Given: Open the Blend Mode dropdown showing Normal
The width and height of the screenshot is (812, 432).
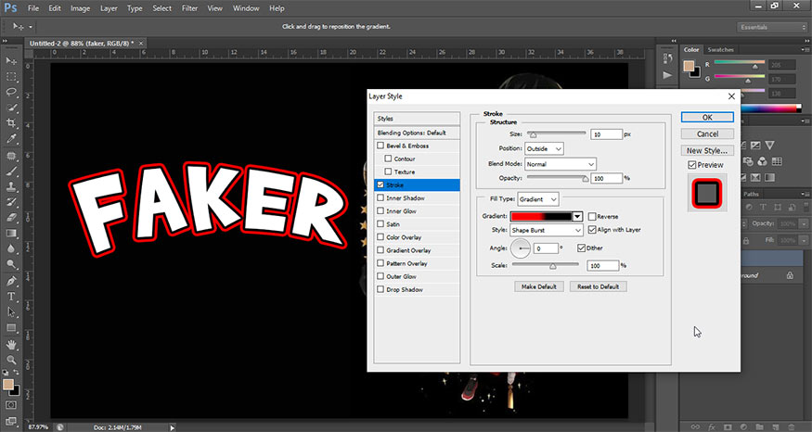Looking at the screenshot, I should point(561,164).
